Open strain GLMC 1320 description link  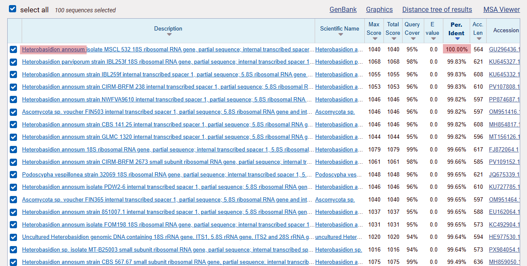167,137
